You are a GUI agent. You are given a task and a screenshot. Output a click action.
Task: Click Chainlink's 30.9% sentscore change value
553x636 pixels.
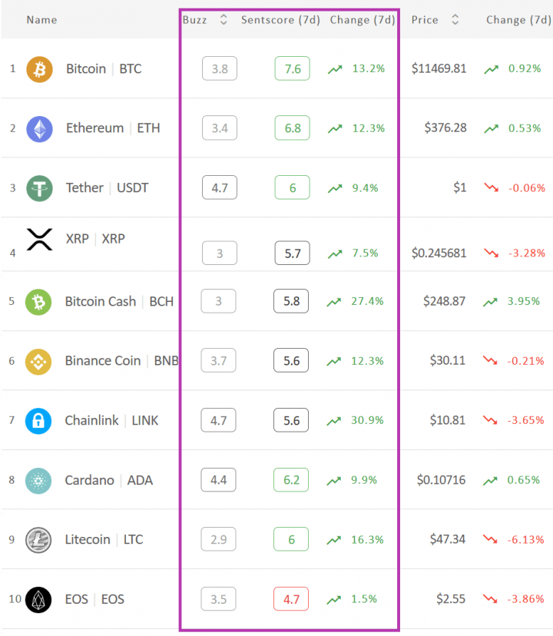point(367,420)
